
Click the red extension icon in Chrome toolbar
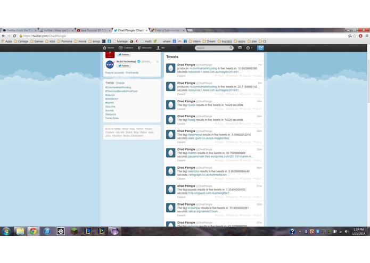click(360, 36)
